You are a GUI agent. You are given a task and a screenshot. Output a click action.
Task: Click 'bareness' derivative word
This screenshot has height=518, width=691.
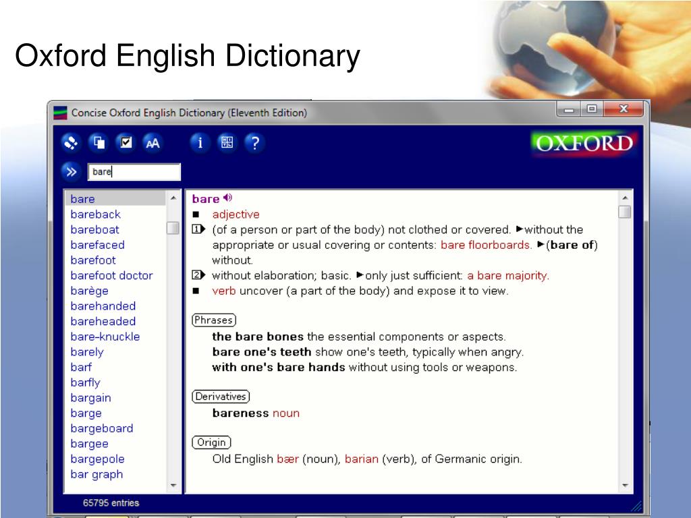tap(240, 413)
